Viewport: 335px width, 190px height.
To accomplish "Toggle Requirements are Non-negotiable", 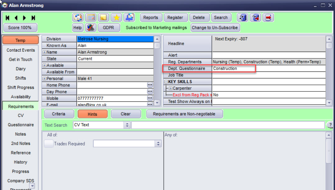I will coord(184,114).
